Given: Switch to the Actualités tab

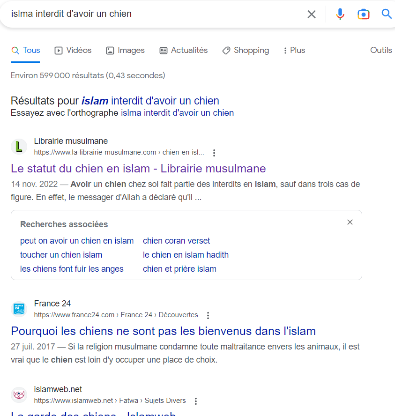Looking at the screenshot, I should pos(184,50).
